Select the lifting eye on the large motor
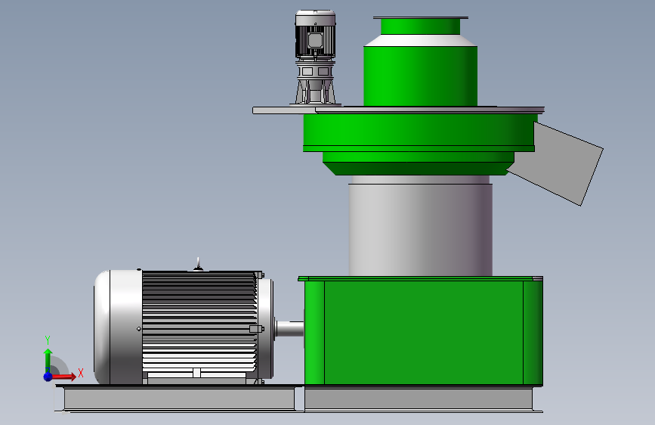The image size is (655, 425). point(199,265)
